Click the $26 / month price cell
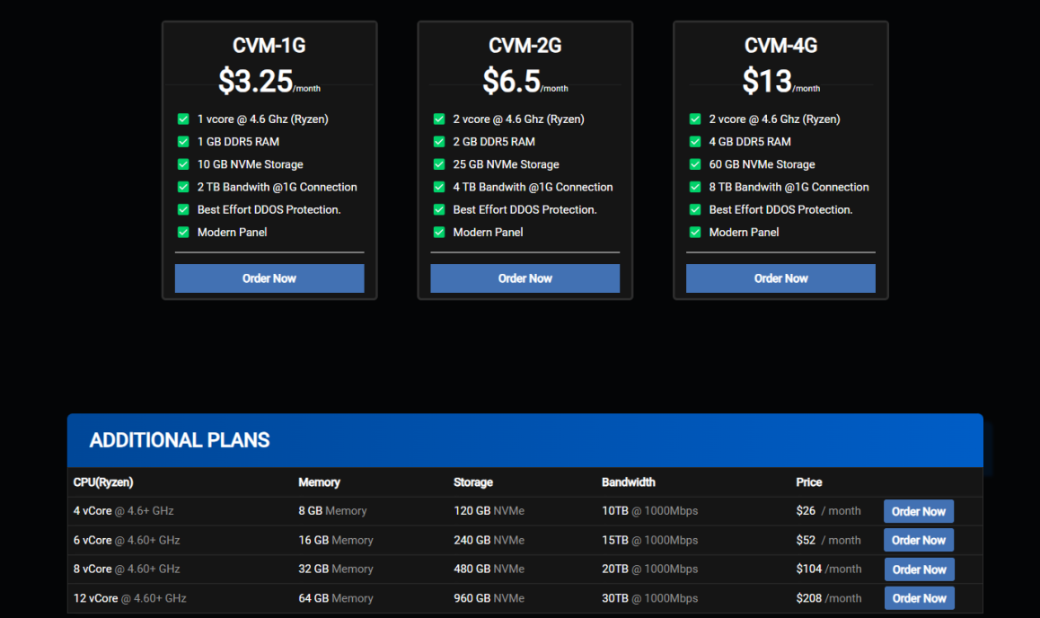 828,510
